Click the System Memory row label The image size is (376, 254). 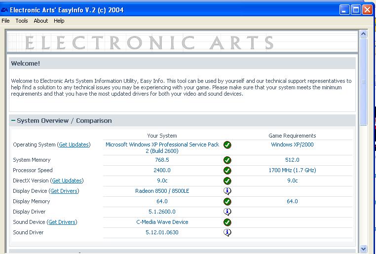pyautogui.click(x=32, y=160)
